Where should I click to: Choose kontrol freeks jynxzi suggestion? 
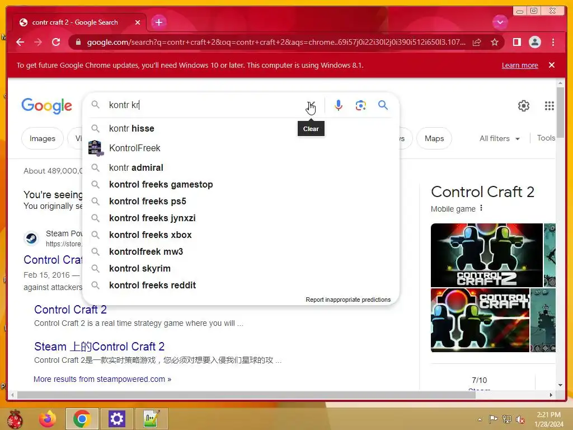pyautogui.click(x=241, y=218)
